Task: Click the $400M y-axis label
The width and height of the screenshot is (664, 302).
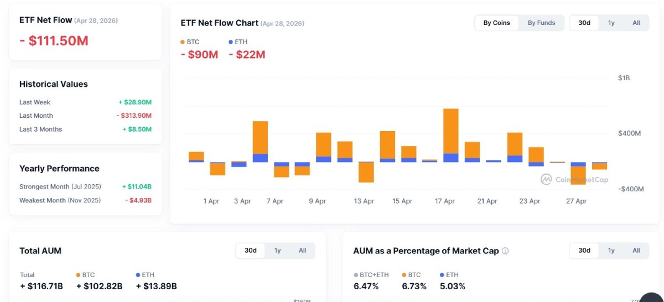Action: pos(629,133)
